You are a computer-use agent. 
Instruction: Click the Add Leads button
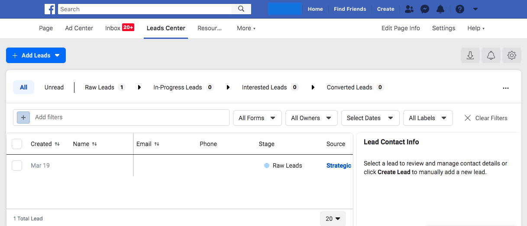36,55
